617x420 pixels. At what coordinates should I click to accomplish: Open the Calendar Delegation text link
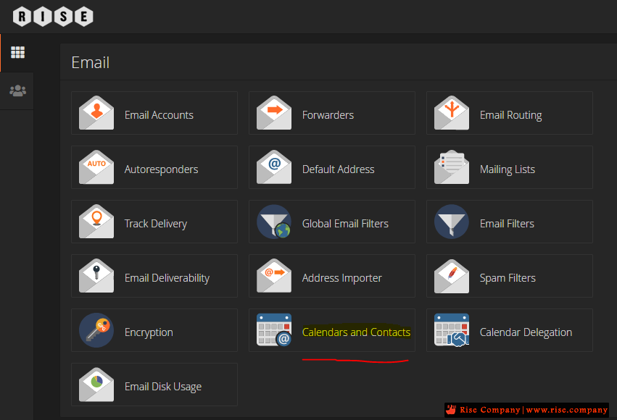pos(526,332)
